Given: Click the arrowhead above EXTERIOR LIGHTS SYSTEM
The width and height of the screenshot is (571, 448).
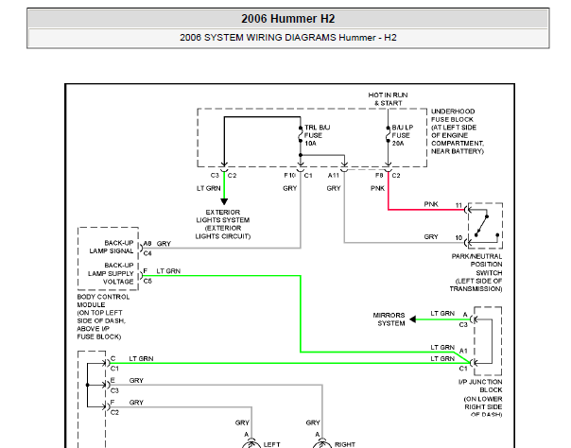Looking at the screenshot, I should click(224, 201).
